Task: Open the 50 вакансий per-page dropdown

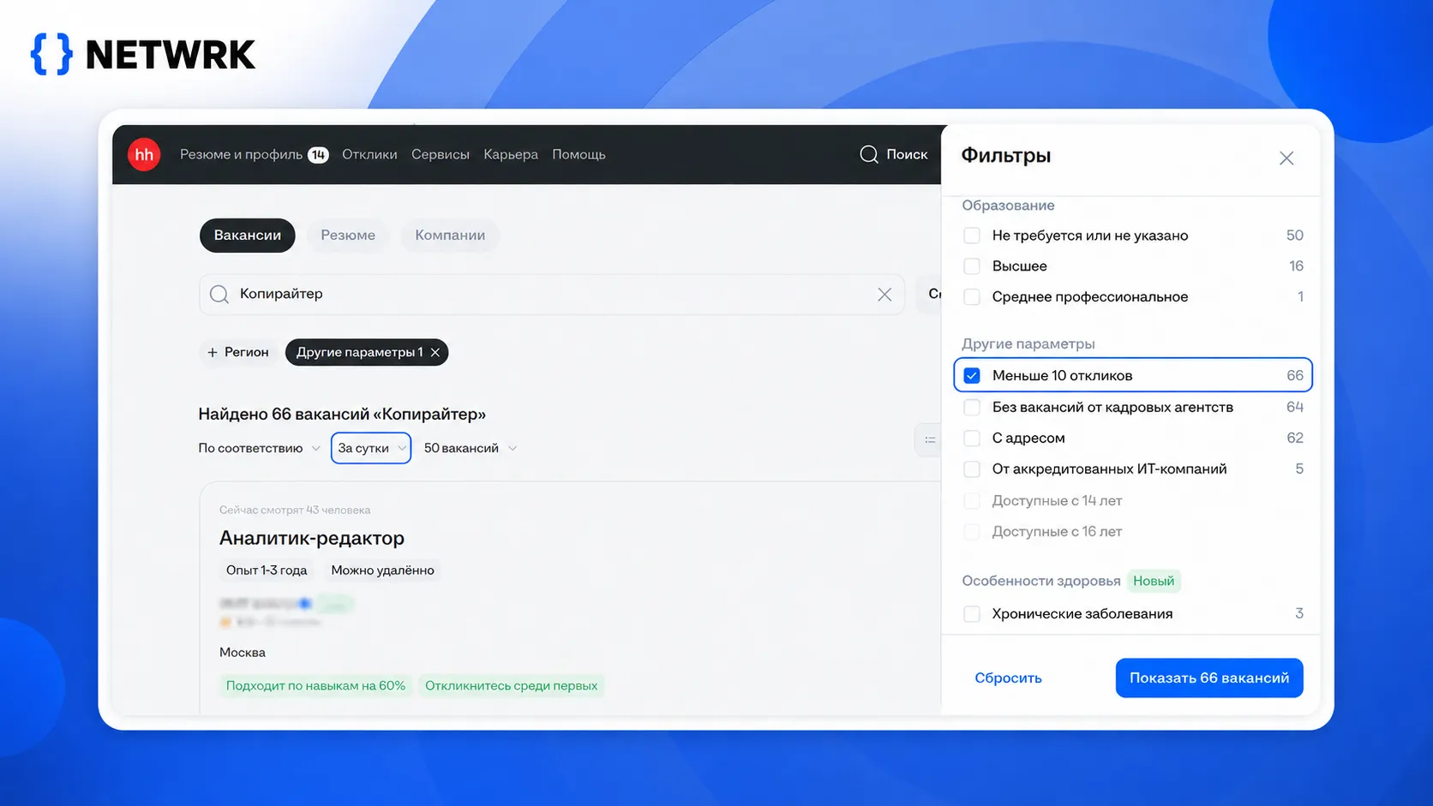Action: 471,448
